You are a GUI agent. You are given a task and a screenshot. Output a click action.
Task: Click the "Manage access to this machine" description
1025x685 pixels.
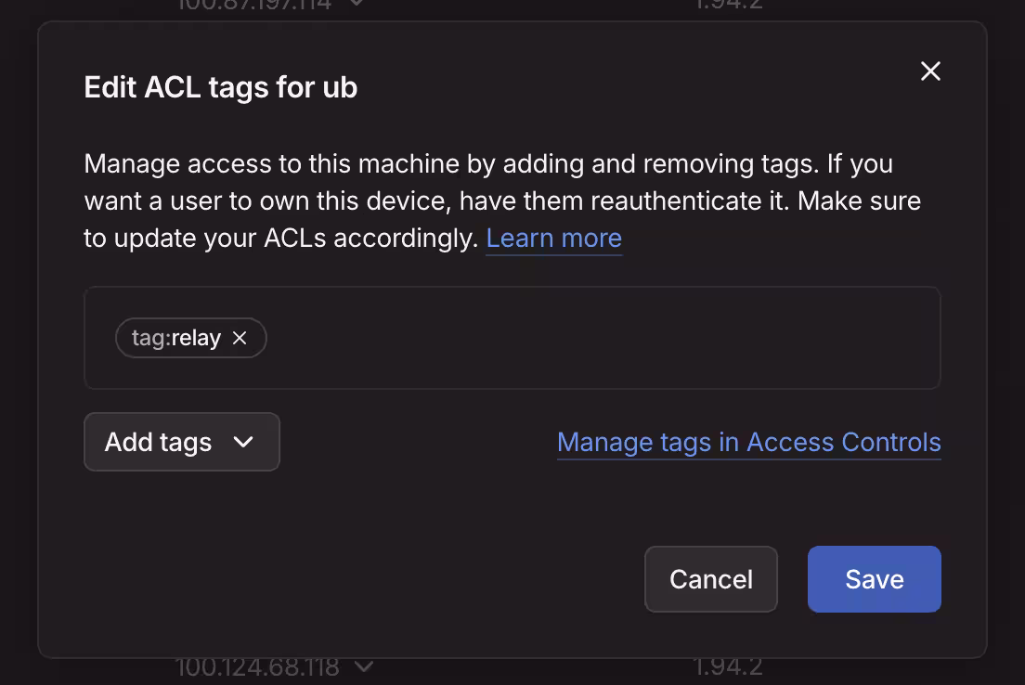pos(279,163)
